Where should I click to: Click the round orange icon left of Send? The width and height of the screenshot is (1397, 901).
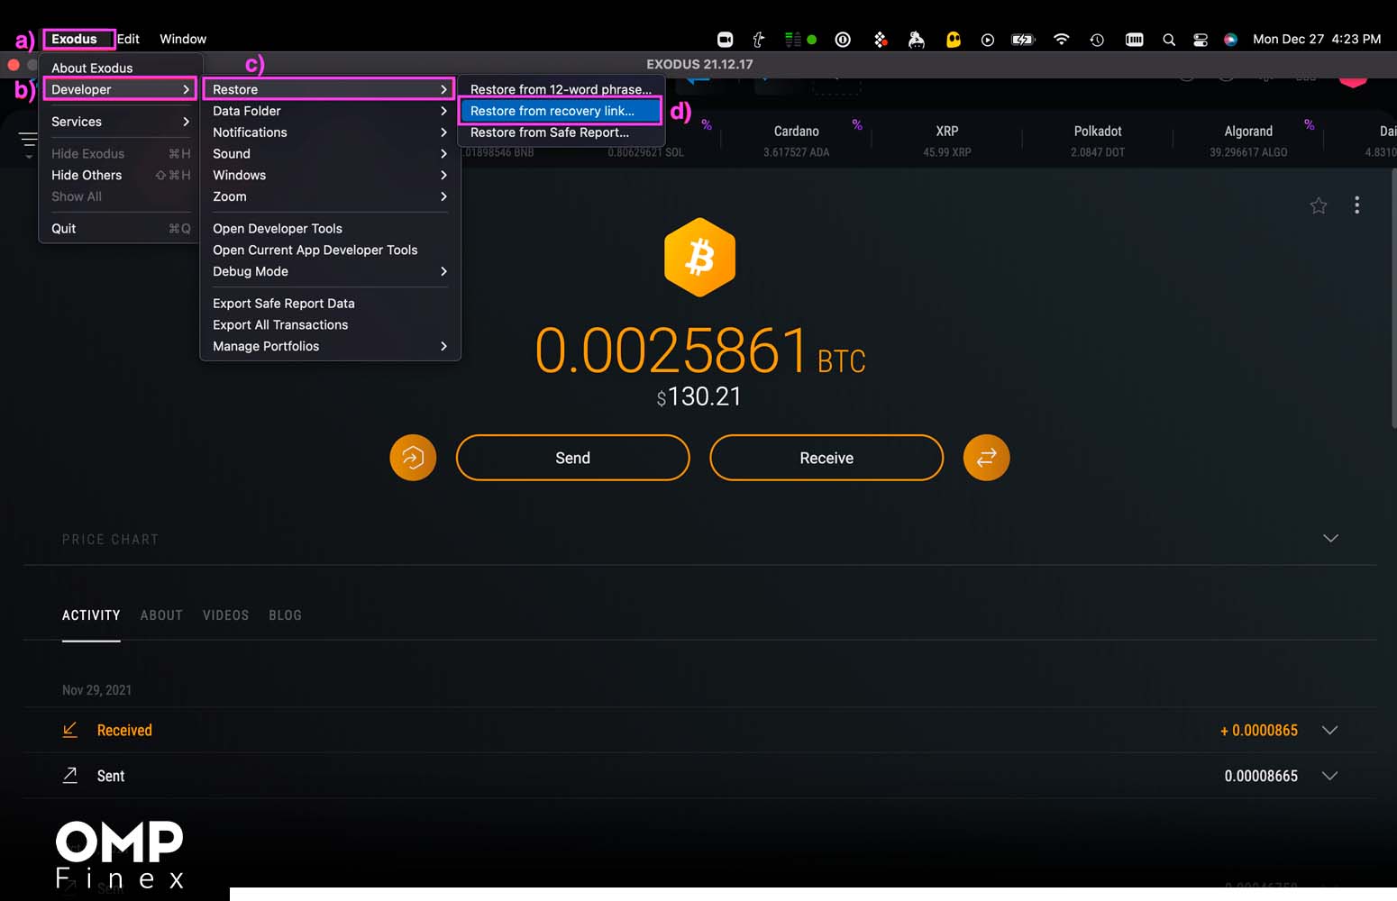pyautogui.click(x=413, y=458)
